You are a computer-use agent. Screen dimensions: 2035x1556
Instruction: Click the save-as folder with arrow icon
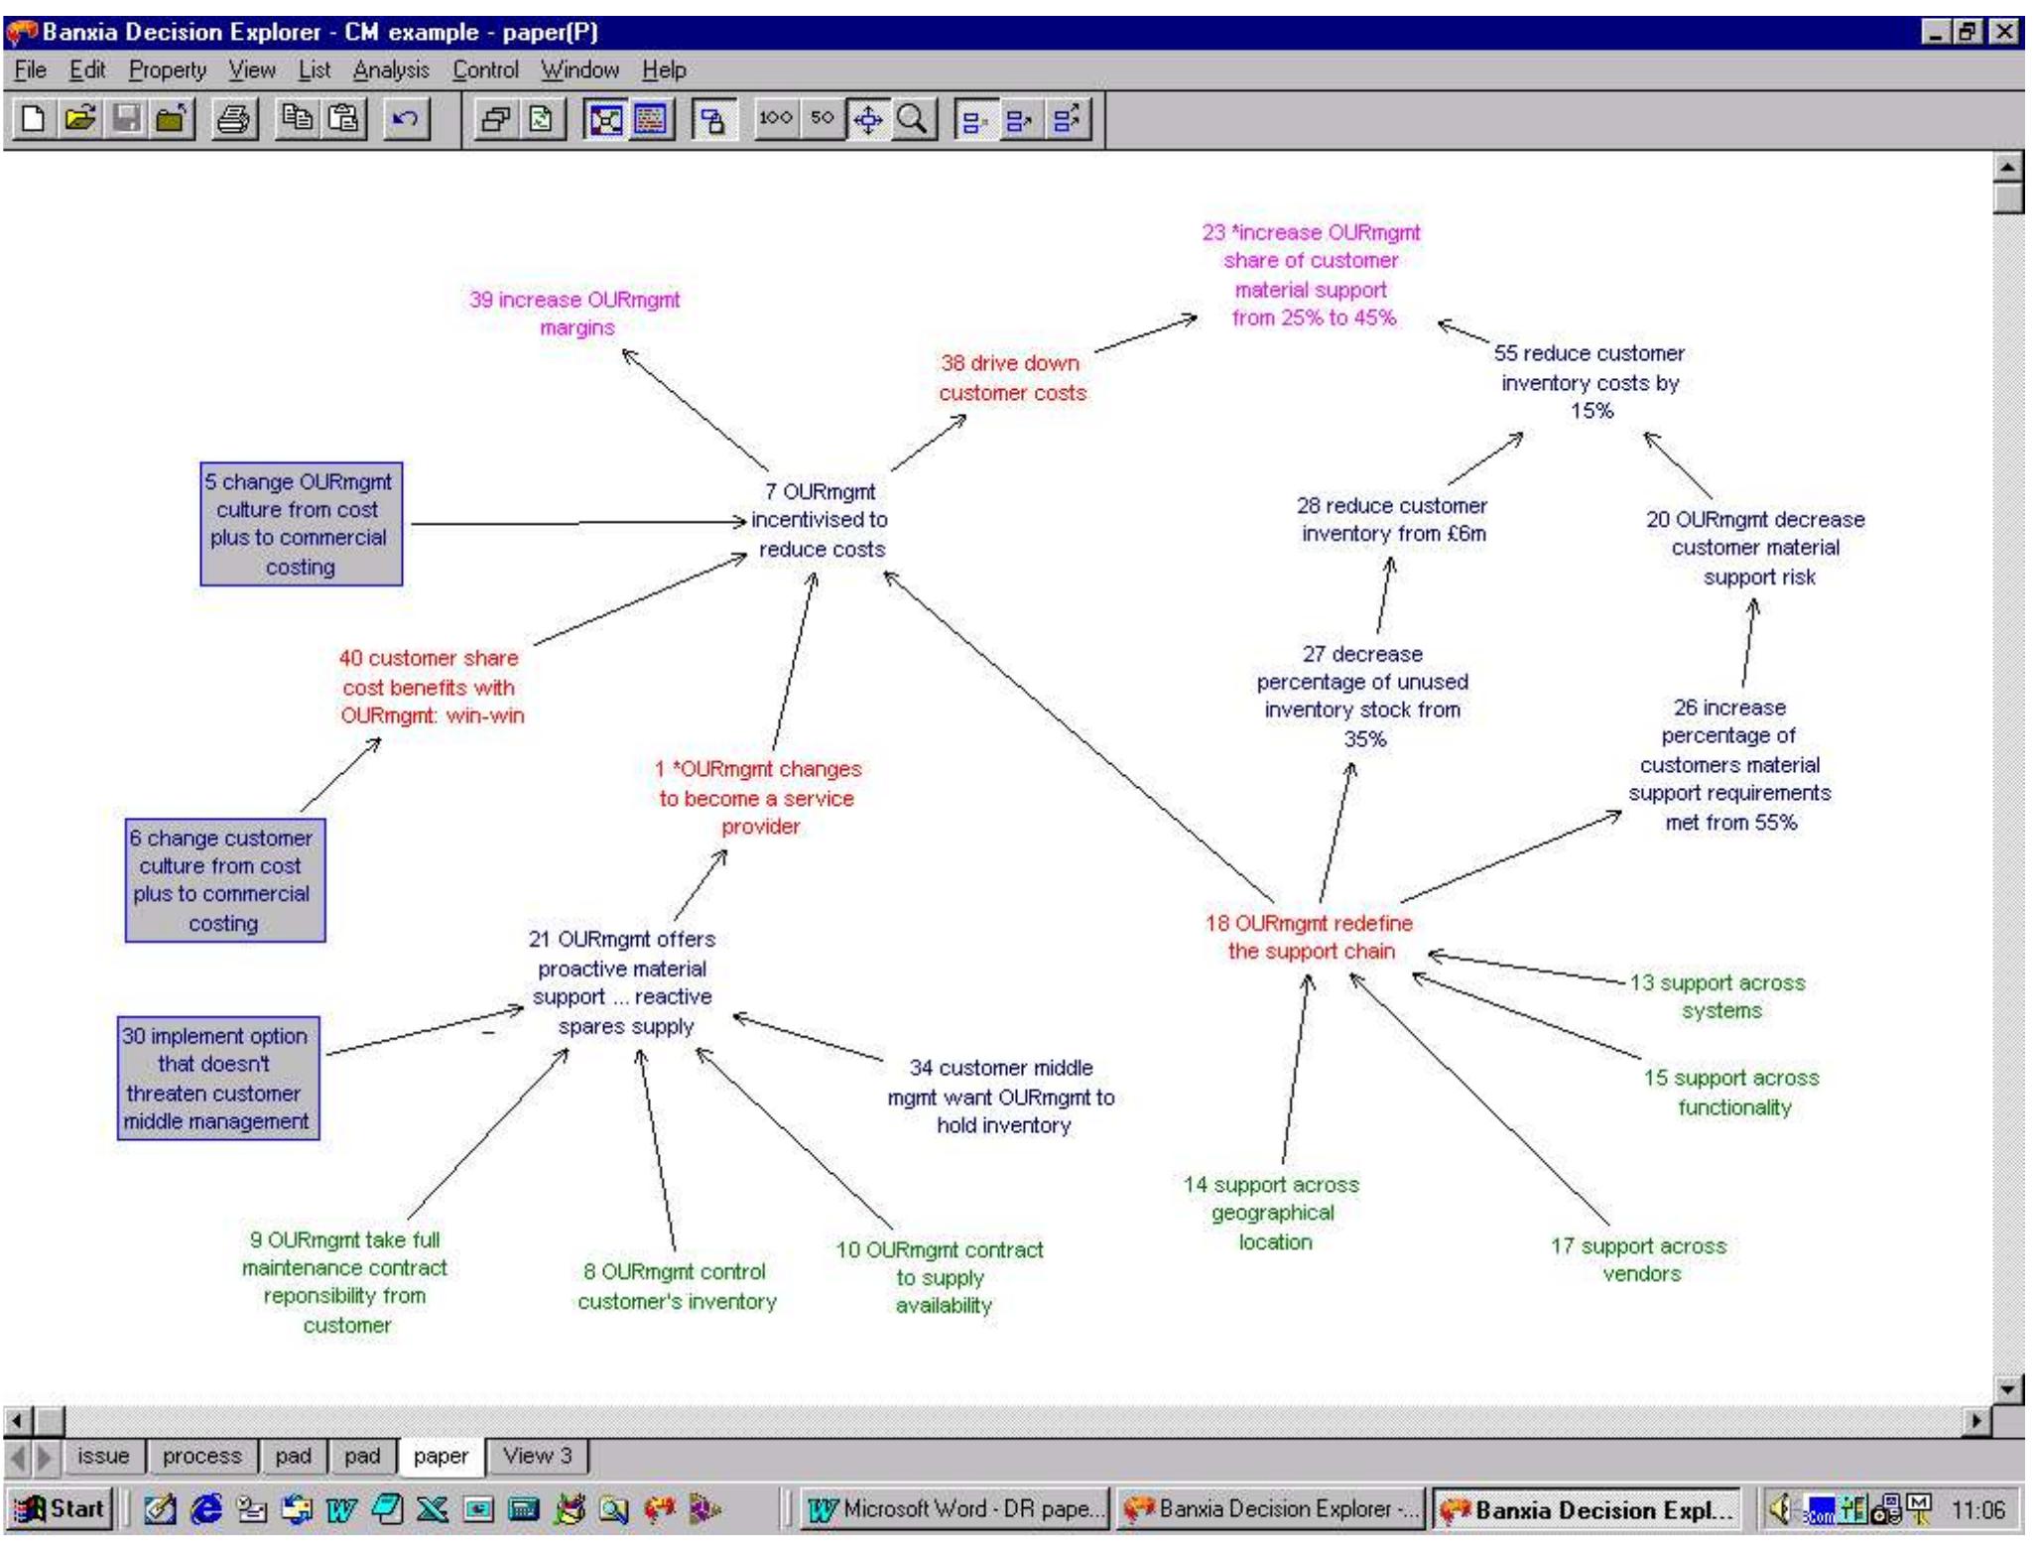tap(172, 120)
